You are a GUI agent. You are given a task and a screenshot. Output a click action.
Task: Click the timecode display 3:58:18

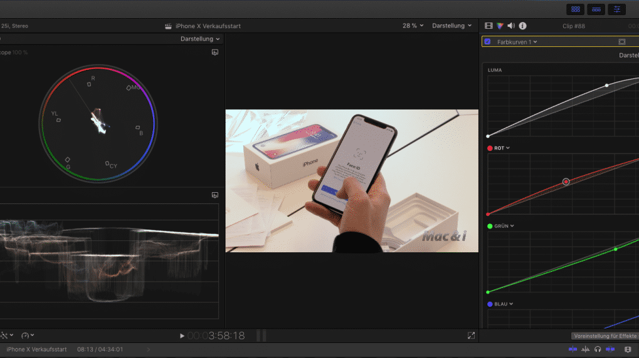click(x=216, y=335)
